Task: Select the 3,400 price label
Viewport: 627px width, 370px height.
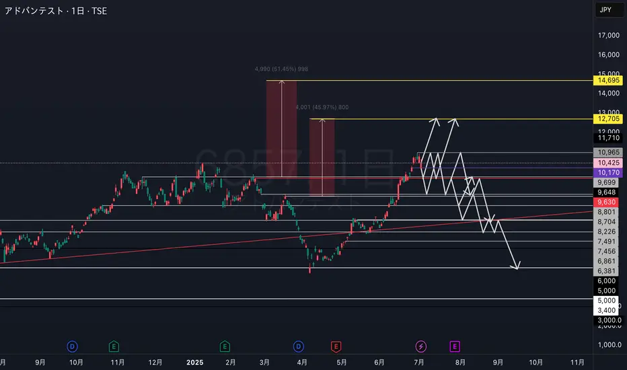Action: pos(606,310)
